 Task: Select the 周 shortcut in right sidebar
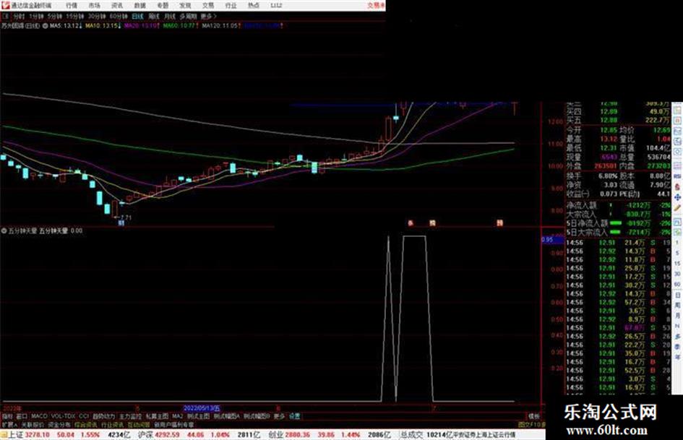coord(677,306)
